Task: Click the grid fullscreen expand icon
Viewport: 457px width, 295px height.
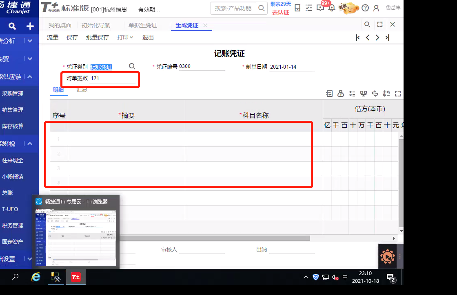Action: pos(398,94)
